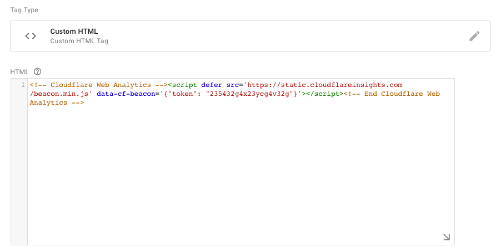This screenshot has width=501, height=252.
Task: Click the 'Tag Type' label
Action: (x=24, y=10)
